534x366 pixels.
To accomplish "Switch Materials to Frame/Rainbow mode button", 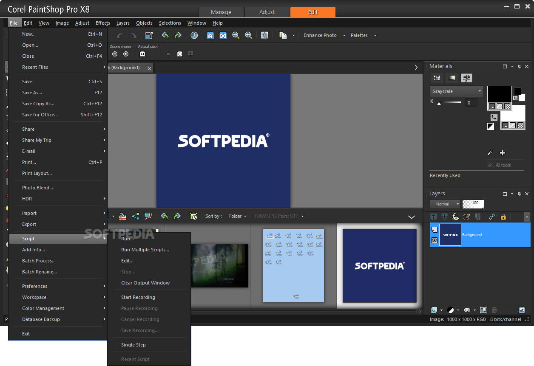I will [452, 78].
